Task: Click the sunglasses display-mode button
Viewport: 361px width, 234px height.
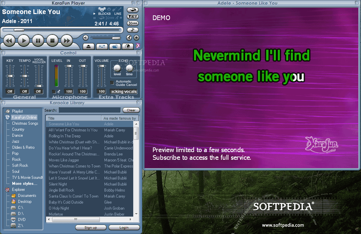Action: pyautogui.click(x=133, y=10)
